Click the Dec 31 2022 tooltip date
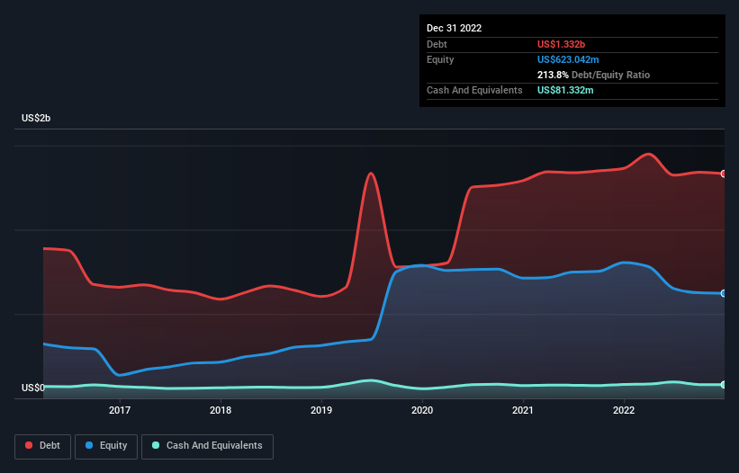 (455, 28)
